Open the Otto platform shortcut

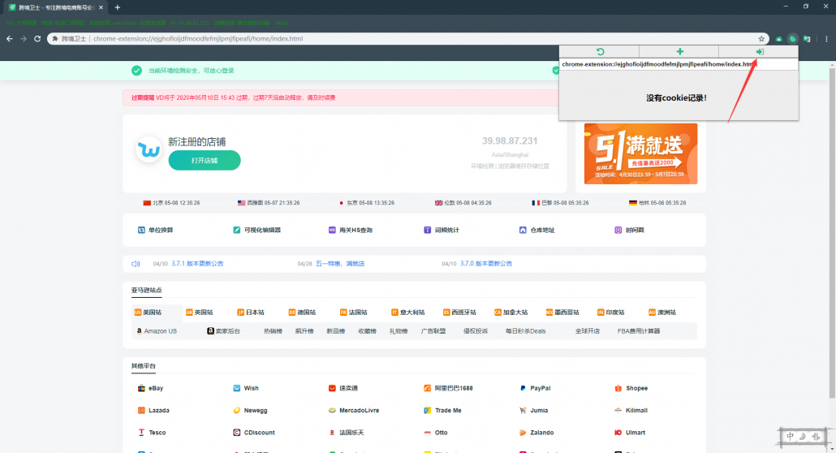(x=436, y=433)
